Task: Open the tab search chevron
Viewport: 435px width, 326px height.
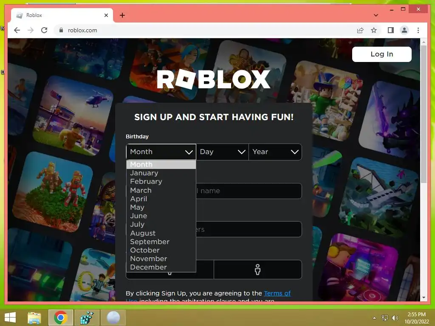Action: pyautogui.click(x=376, y=15)
